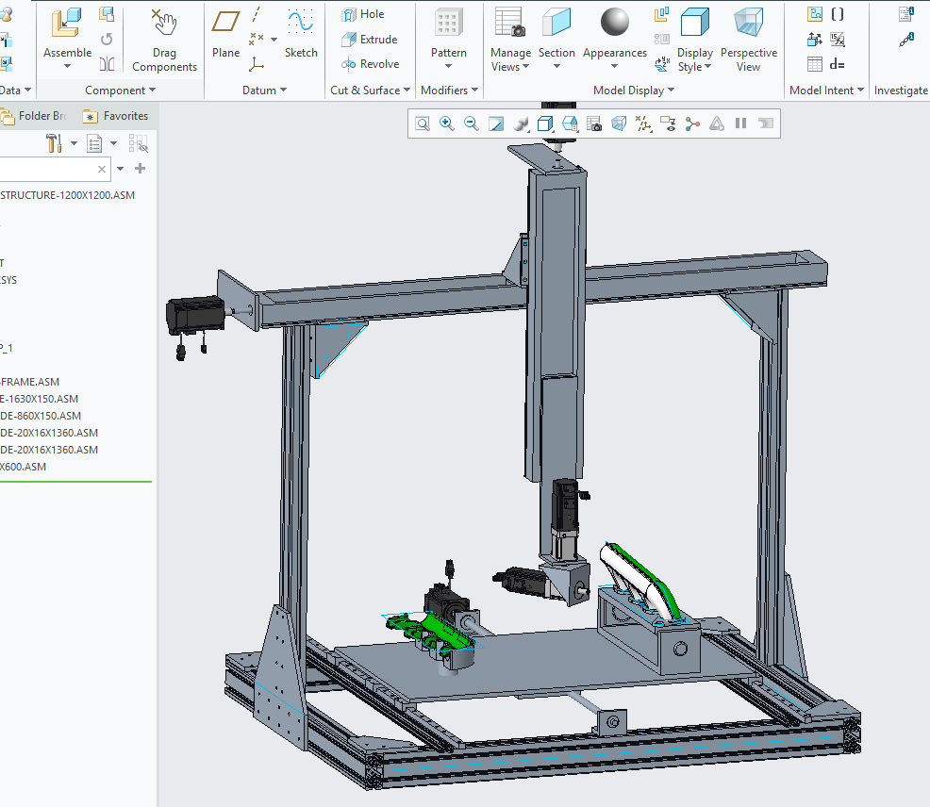Select the Drag Components tool

[164, 25]
